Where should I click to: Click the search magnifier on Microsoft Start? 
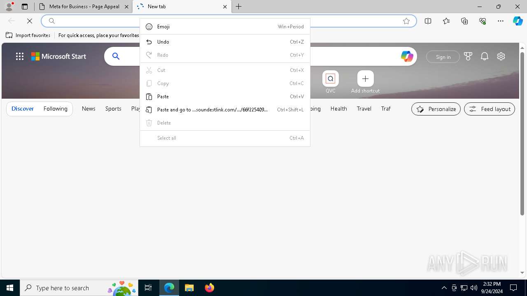point(116,56)
